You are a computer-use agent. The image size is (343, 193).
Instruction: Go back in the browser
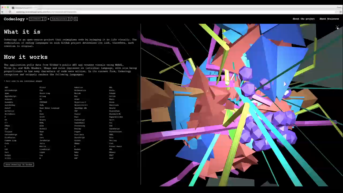point(2,12)
